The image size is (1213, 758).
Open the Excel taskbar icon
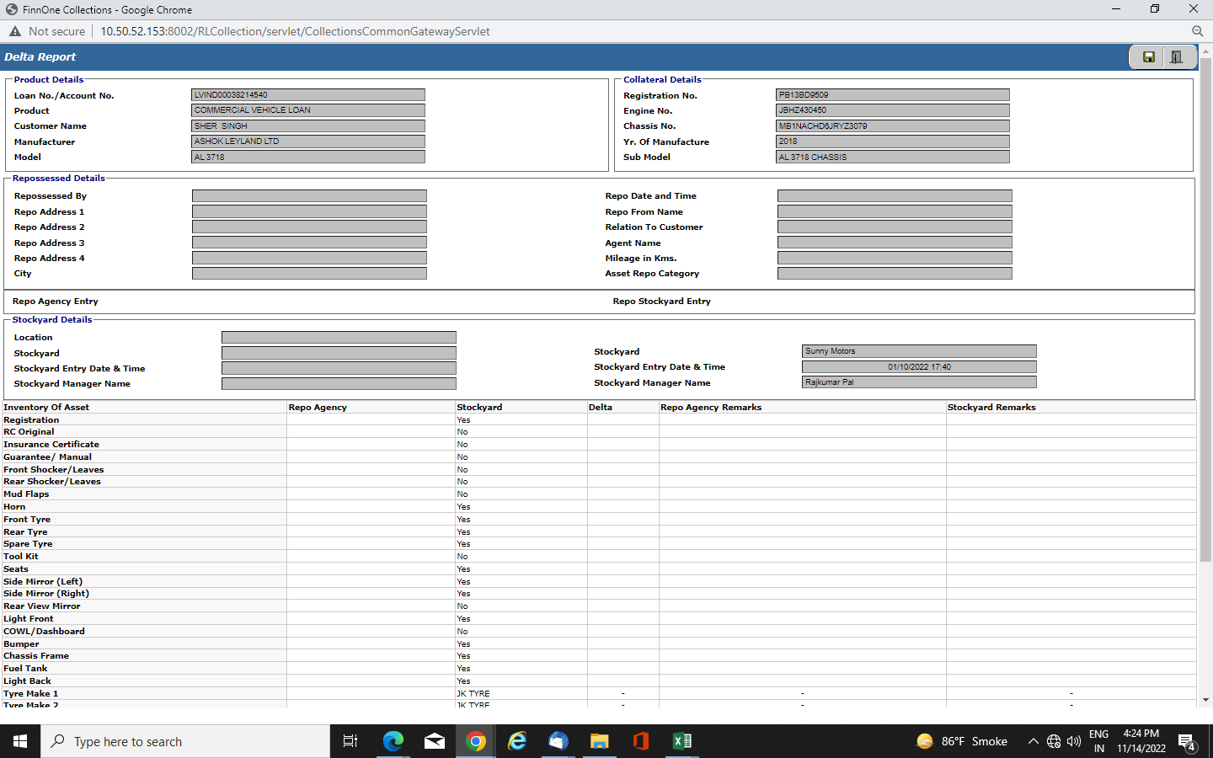click(x=681, y=741)
